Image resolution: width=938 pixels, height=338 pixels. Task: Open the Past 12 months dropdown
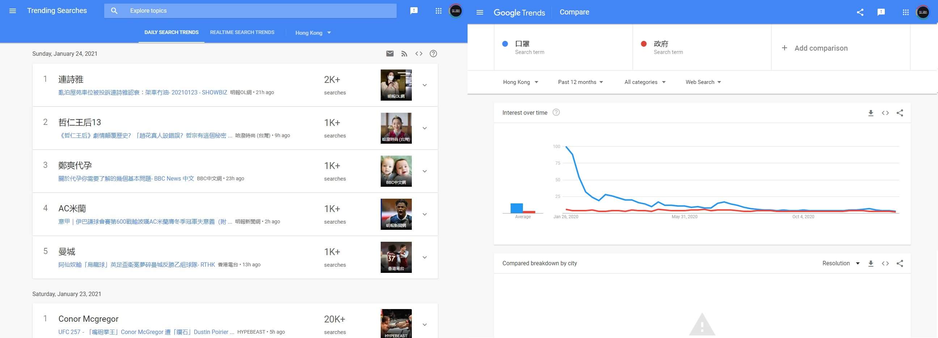580,82
